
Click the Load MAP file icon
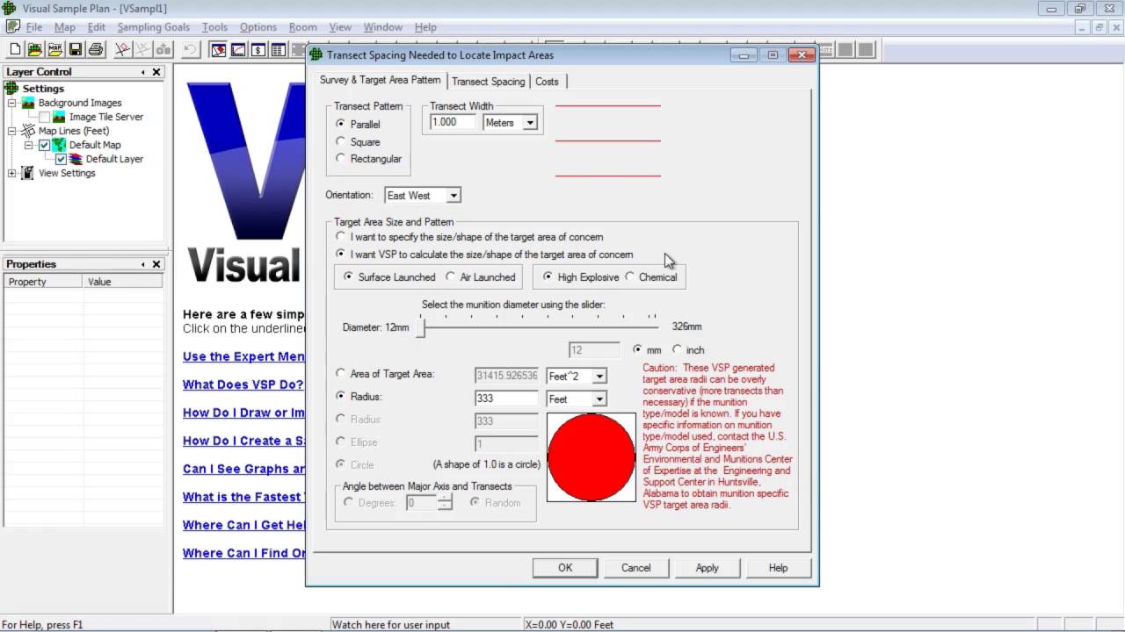pos(55,50)
